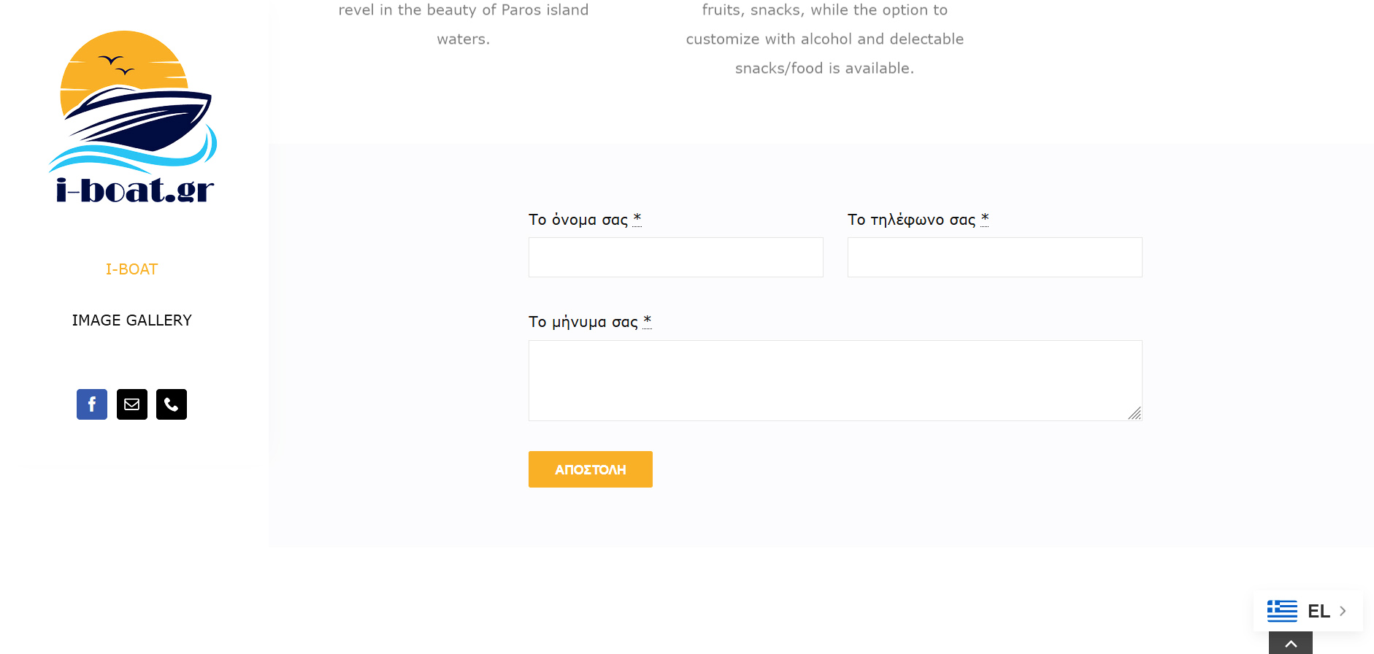This screenshot has width=1374, height=654.
Task: Focus the Το τηλέφωνο σας input field
Action: 995,257
